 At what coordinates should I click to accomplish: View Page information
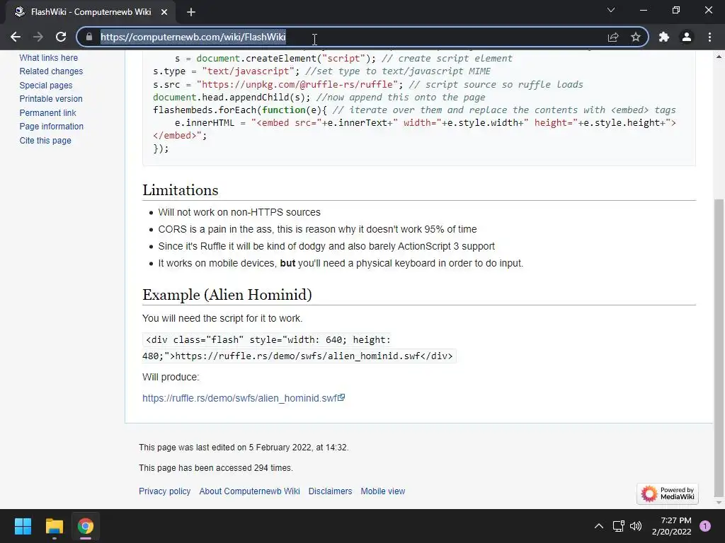pos(51,127)
